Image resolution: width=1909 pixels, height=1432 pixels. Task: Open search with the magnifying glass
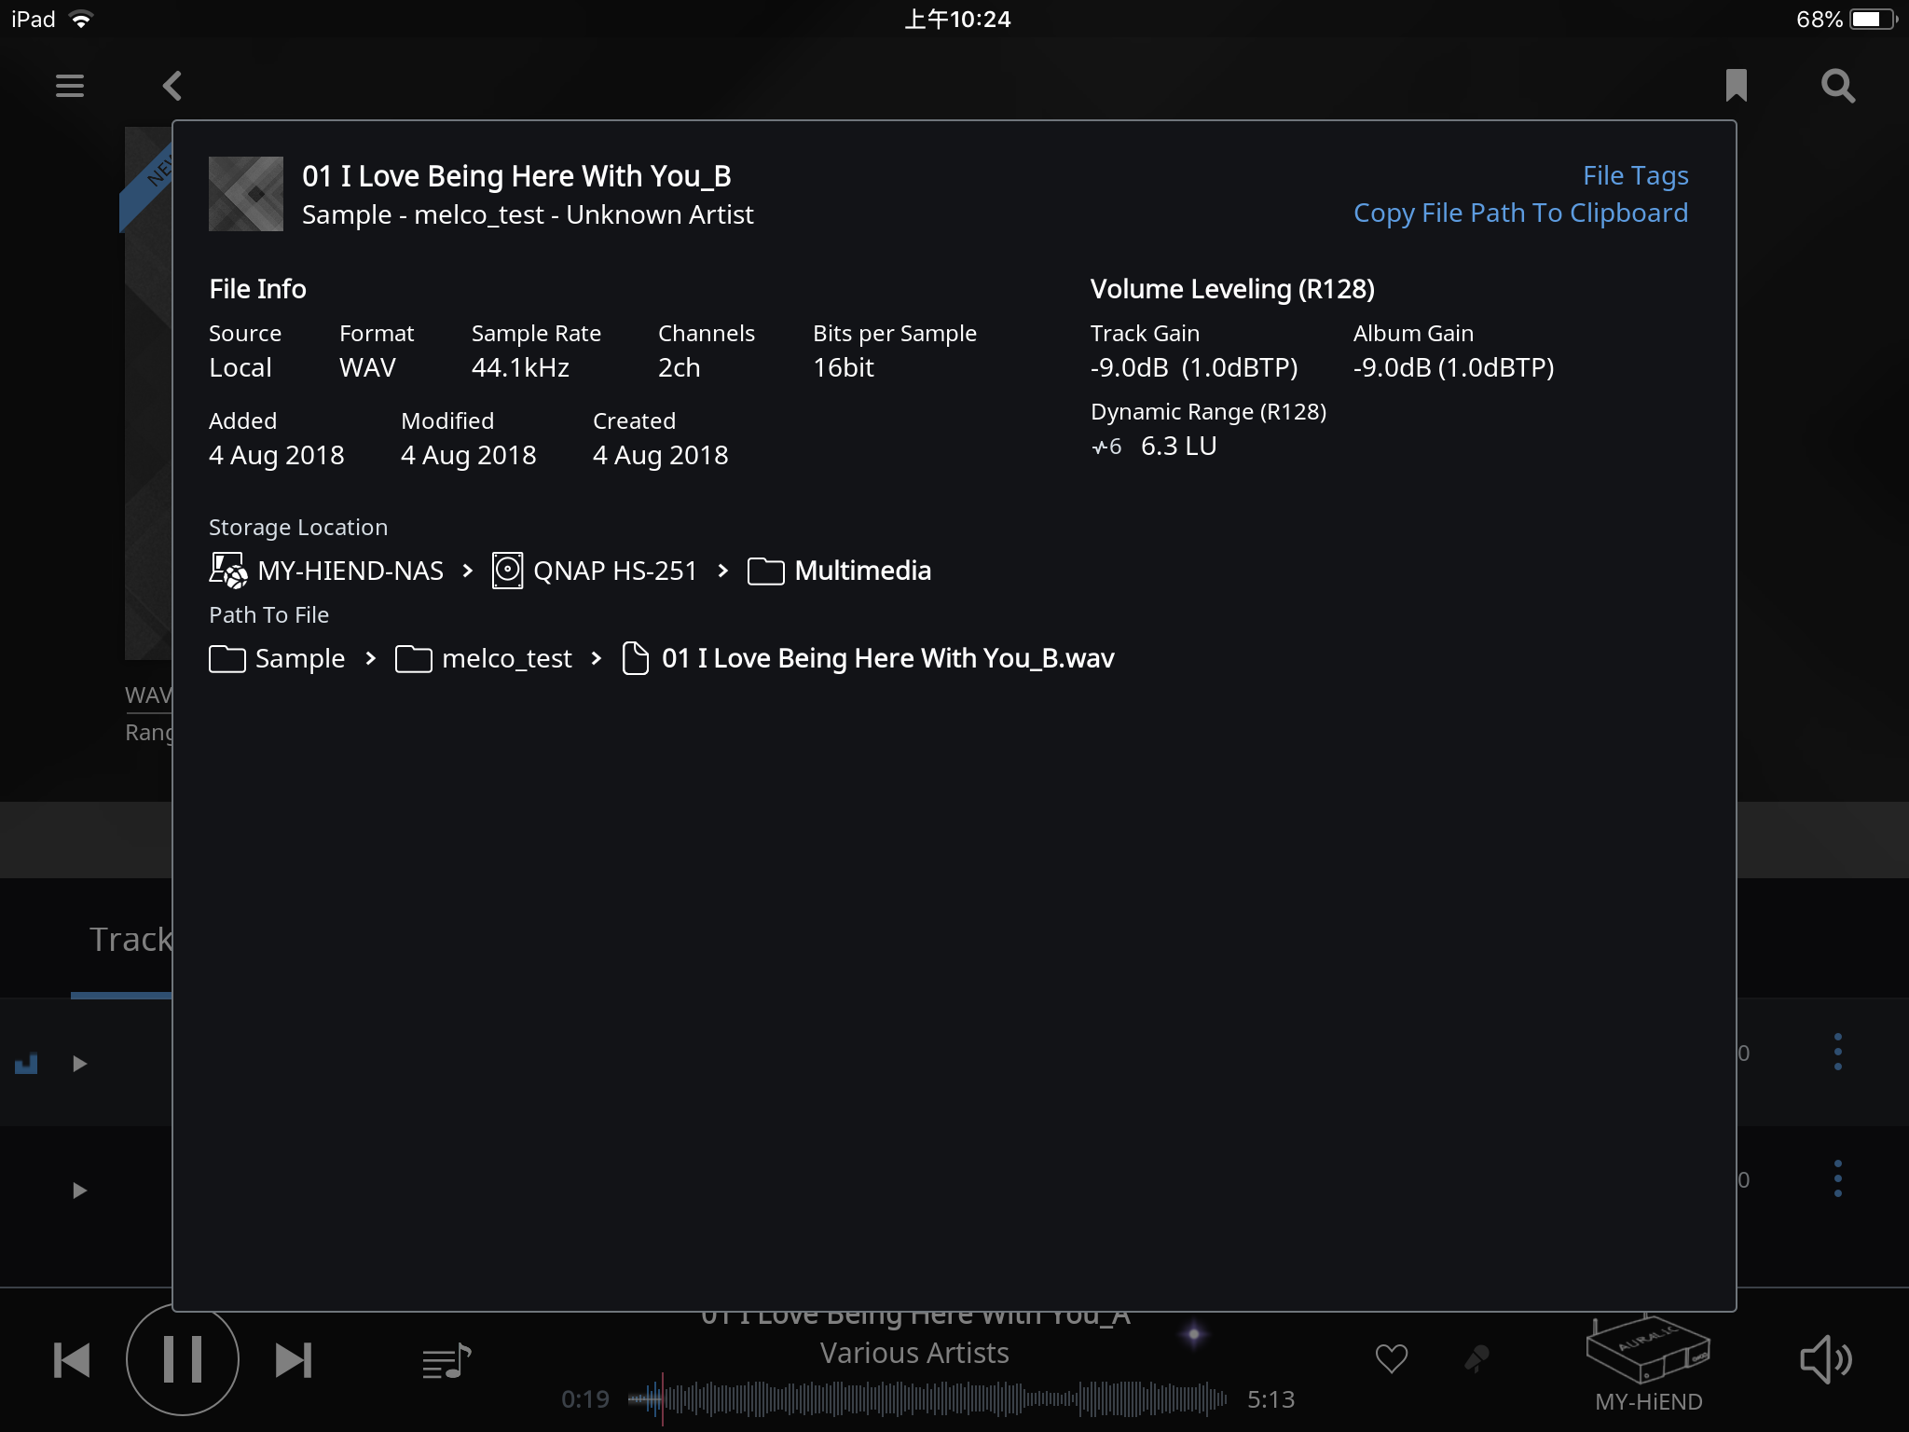coord(1838,86)
